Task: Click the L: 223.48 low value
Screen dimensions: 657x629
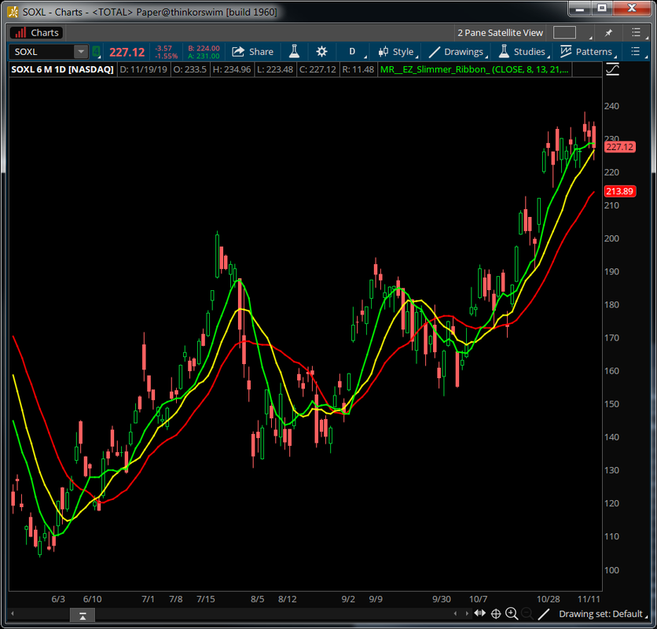Action: (275, 70)
